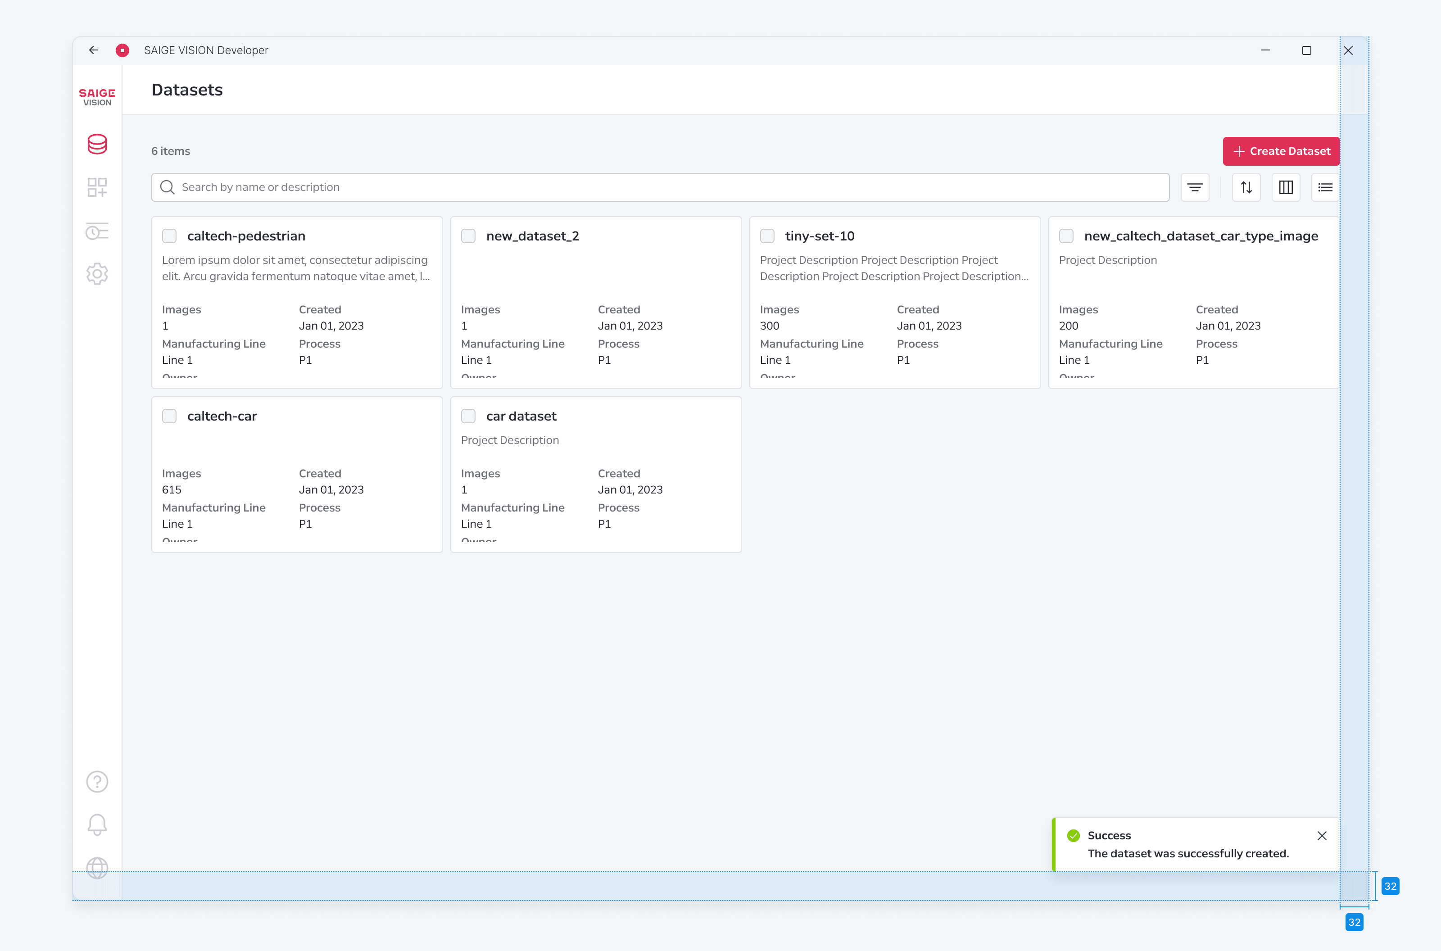This screenshot has height=951, width=1441.
Task: Switch to the column card view icon
Action: pyautogui.click(x=1286, y=187)
